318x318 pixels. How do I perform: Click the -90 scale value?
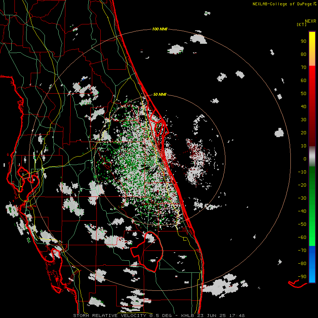pos(302,277)
